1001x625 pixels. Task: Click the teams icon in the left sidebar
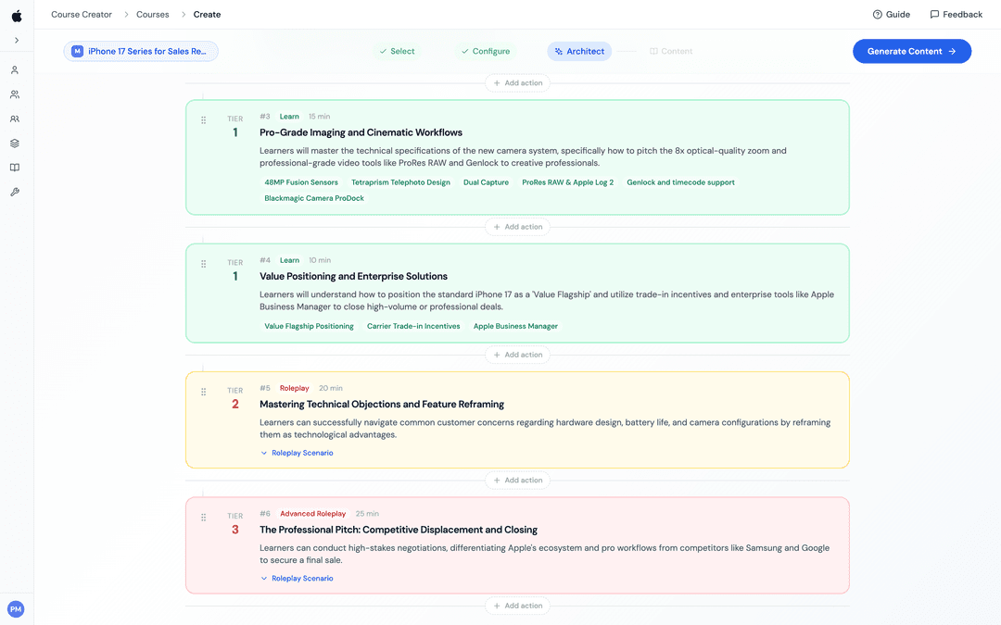pos(14,119)
